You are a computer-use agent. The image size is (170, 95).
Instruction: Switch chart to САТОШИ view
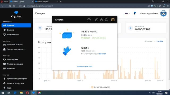pos(160,41)
